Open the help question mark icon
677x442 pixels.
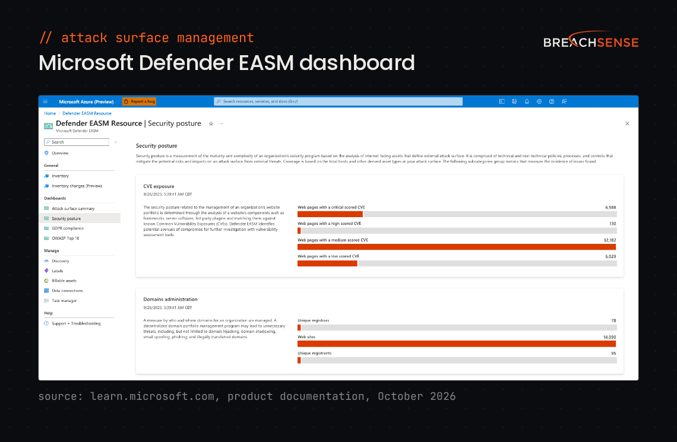(x=552, y=102)
